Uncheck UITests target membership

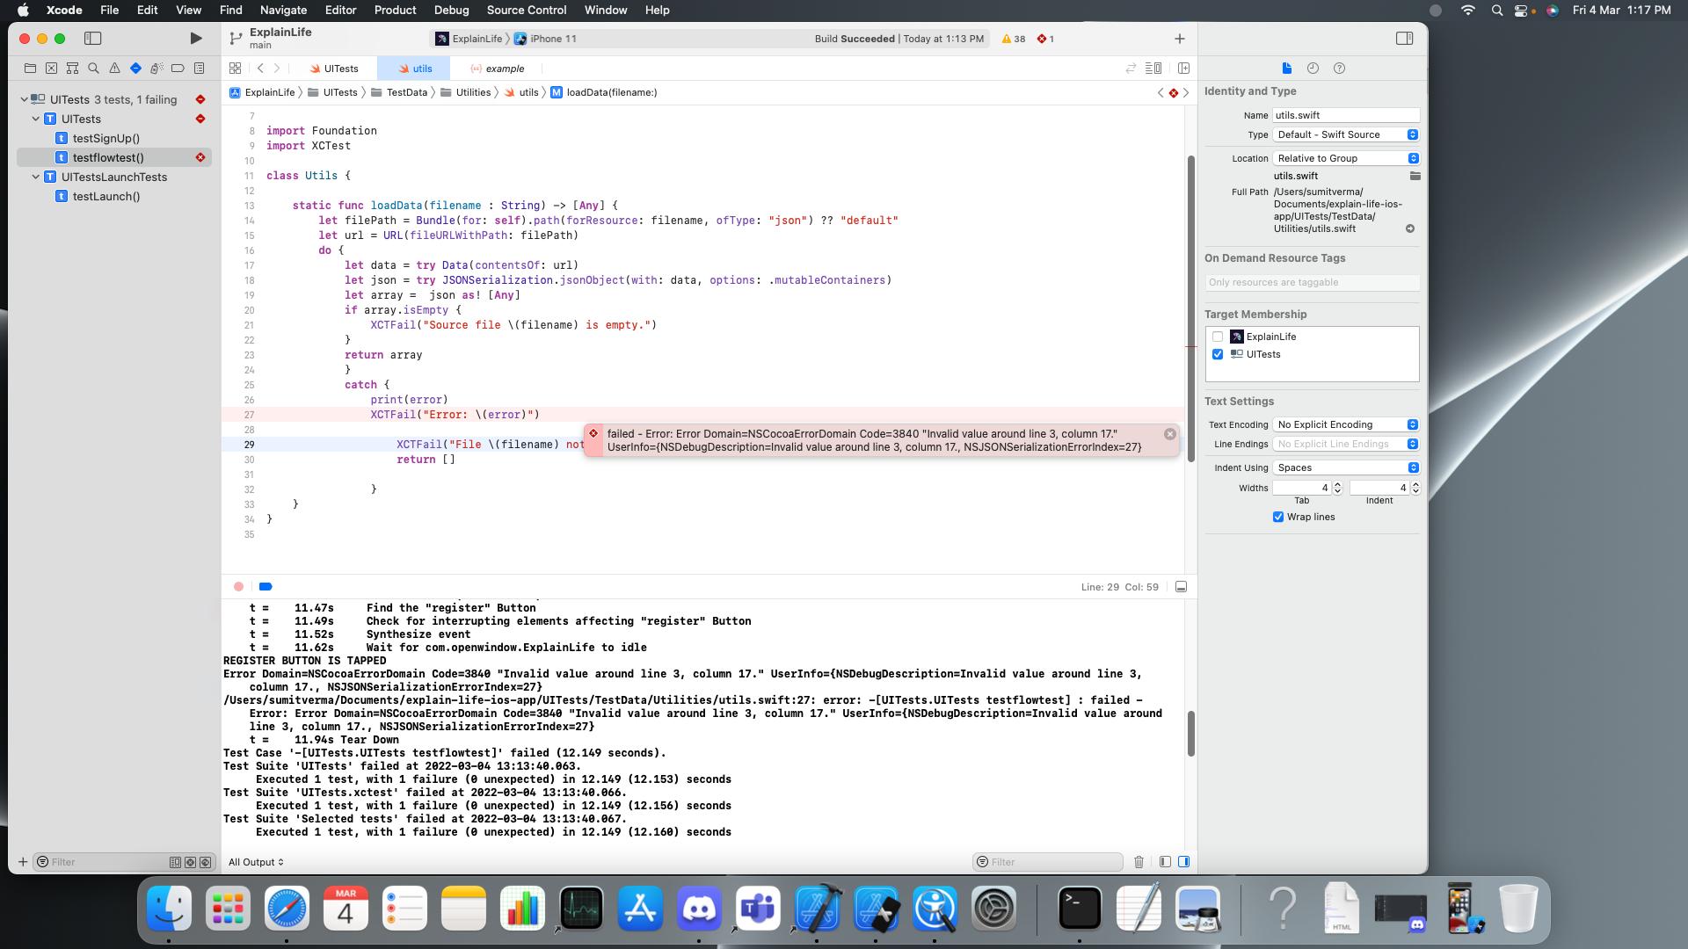pyautogui.click(x=1217, y=354)
